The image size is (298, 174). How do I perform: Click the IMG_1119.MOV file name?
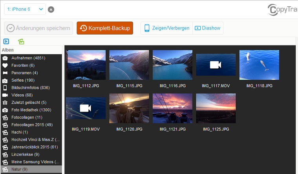point(86,129)
